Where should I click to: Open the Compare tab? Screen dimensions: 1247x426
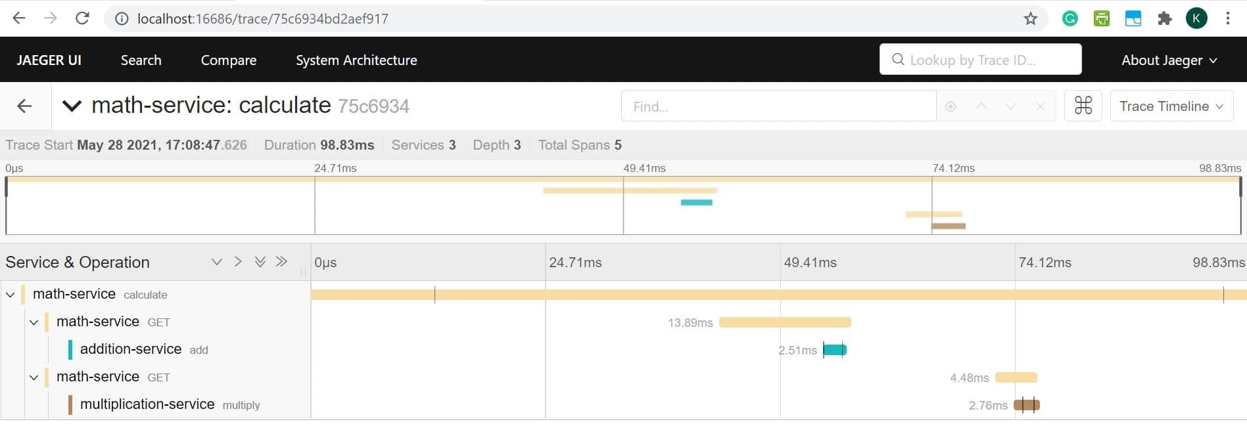coord(228,60)
